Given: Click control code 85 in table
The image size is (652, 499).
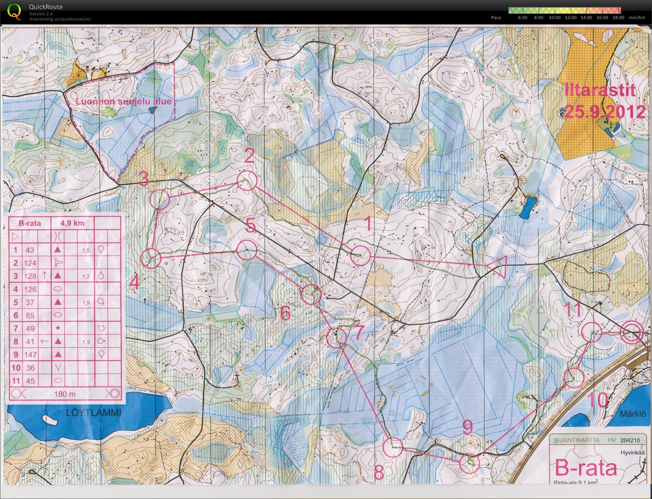Looking at the screenshot, I should coord(30,316).
